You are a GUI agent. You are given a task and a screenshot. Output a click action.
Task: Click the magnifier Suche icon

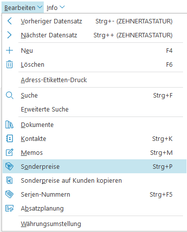[9, 96]
